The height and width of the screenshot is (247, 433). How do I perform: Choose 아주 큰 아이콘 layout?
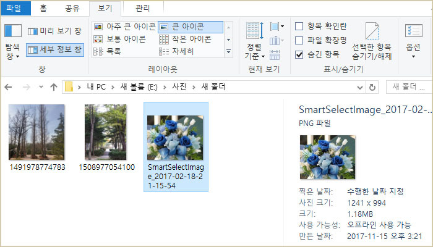[x=124, y=27]
